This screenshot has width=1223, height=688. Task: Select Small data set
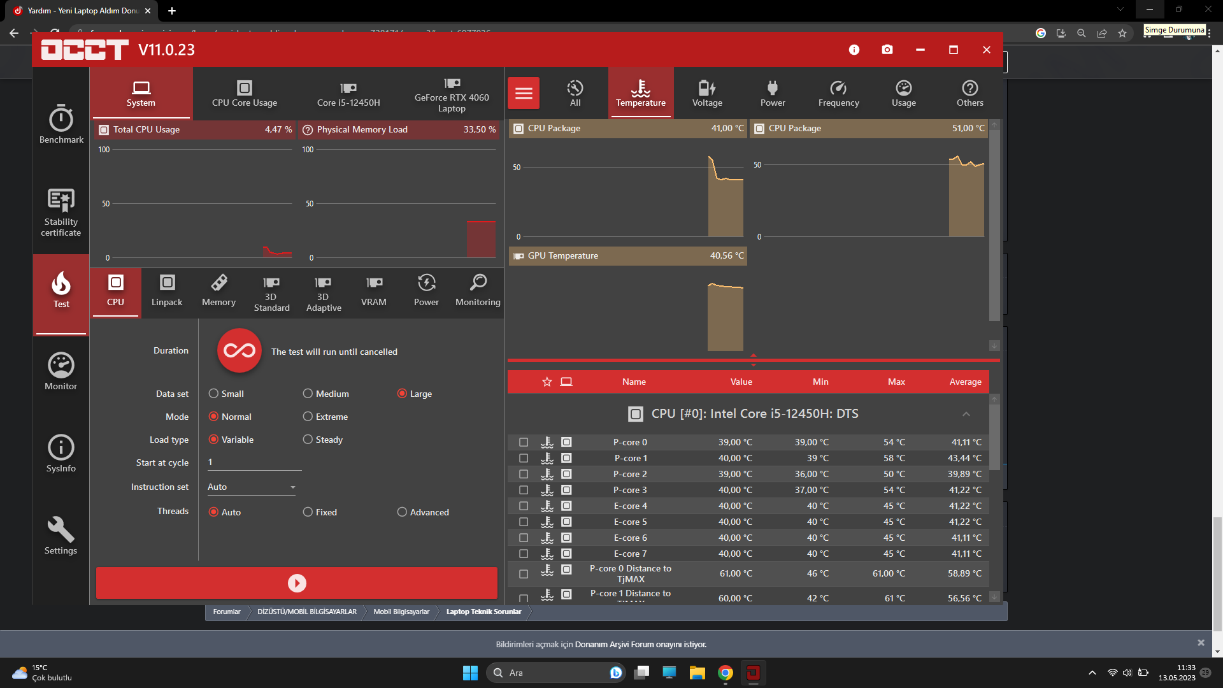pos(226,394)
